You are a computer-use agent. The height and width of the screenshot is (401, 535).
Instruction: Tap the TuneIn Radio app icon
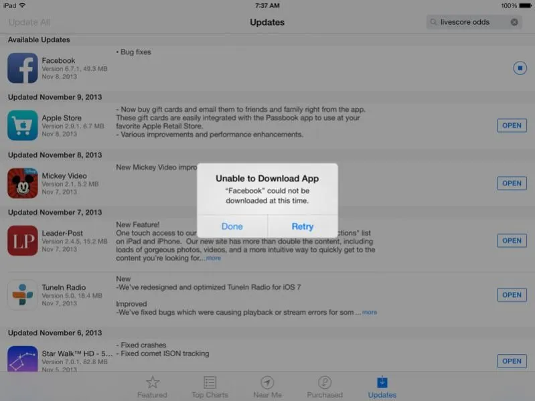tap(22, 295)
